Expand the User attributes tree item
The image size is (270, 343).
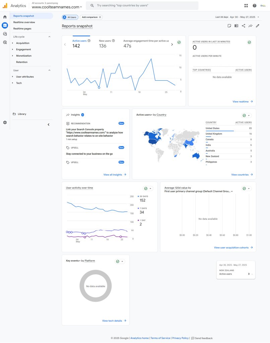[x=12, y=77]
